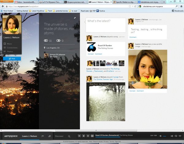
Task: Open the Tech bookmarks folder
Action: point(48,11)
